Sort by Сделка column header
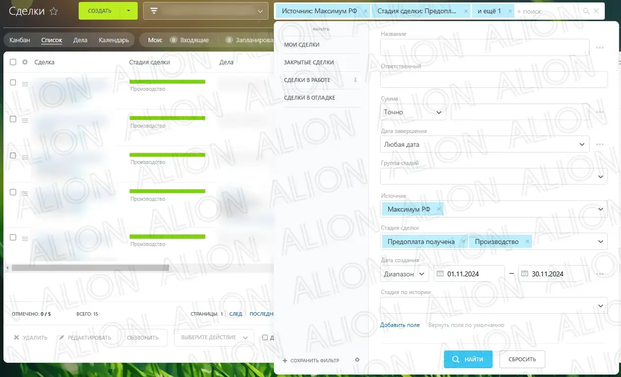621x377 pixels. (44, 62)
